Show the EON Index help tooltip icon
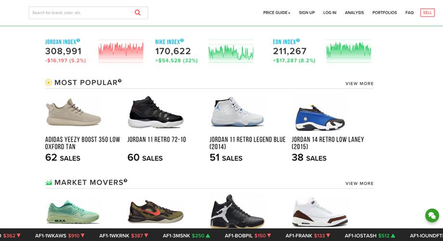Viewport: 443px width, 241px height. pos(298,40)
